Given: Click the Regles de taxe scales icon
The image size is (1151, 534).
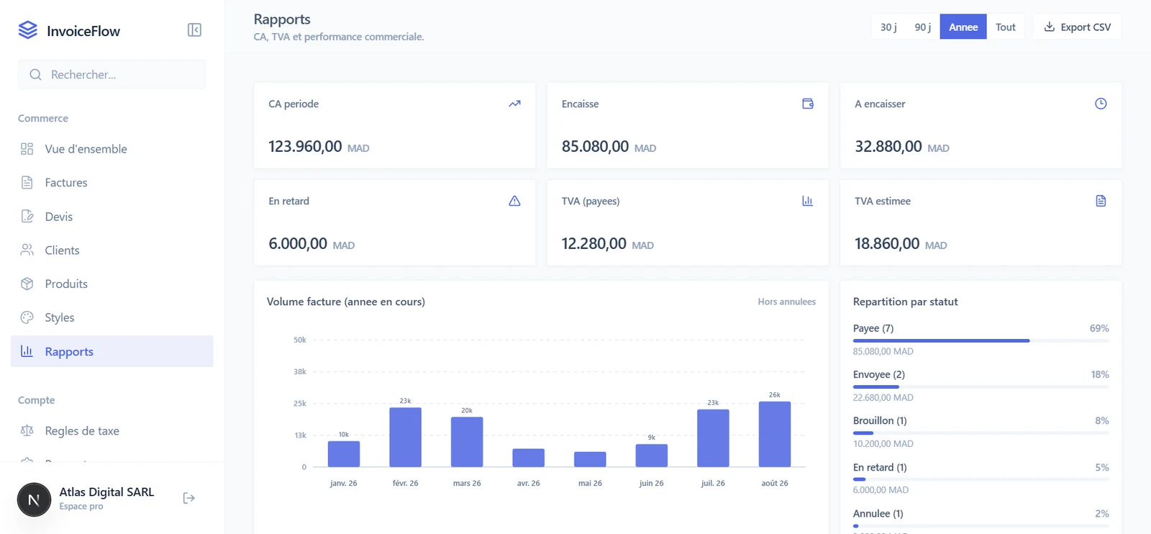Looking at the screenshot, I should click(27, 430).
